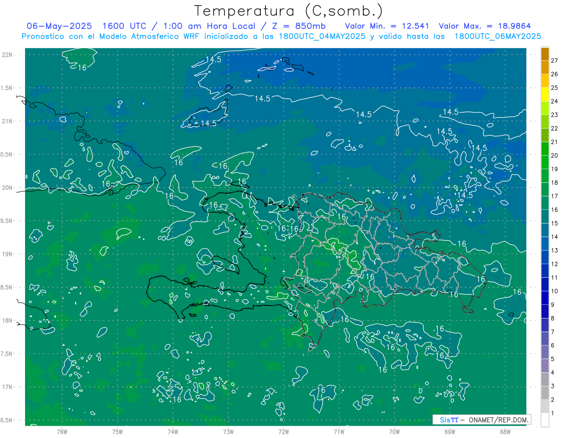
Task: Click the '1.5N' latitude label
Action: [x=7, y=88]
